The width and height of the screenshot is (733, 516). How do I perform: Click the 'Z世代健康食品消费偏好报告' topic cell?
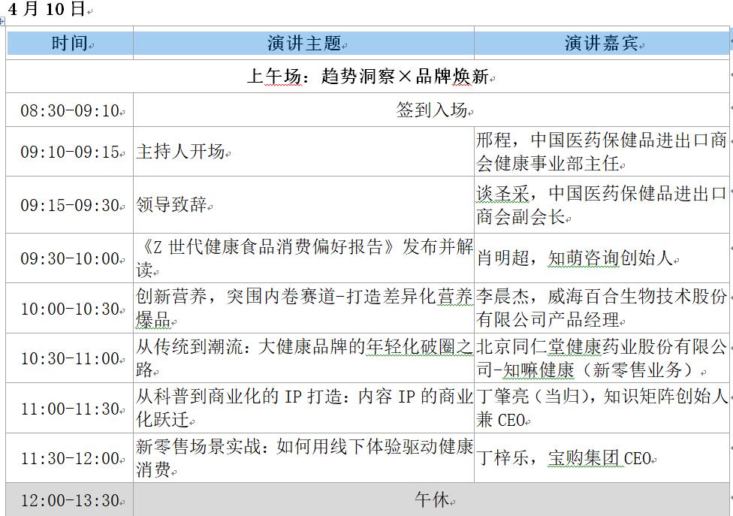[304, 258]
